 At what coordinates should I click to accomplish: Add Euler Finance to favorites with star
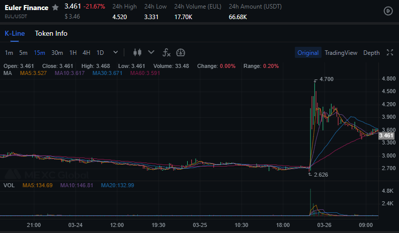point(55,8)
